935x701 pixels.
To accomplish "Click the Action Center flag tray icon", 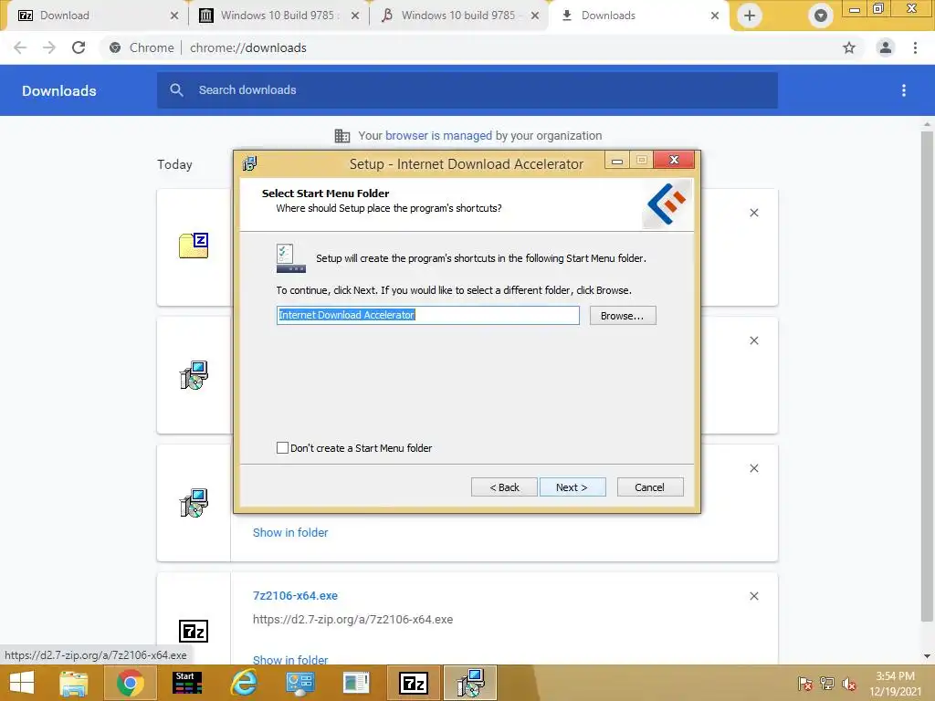I will click(805, 684).
